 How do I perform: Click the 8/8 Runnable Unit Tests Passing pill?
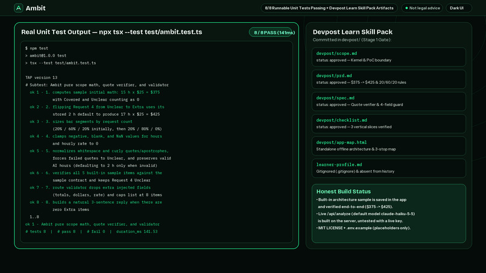[x=329, y=8]
